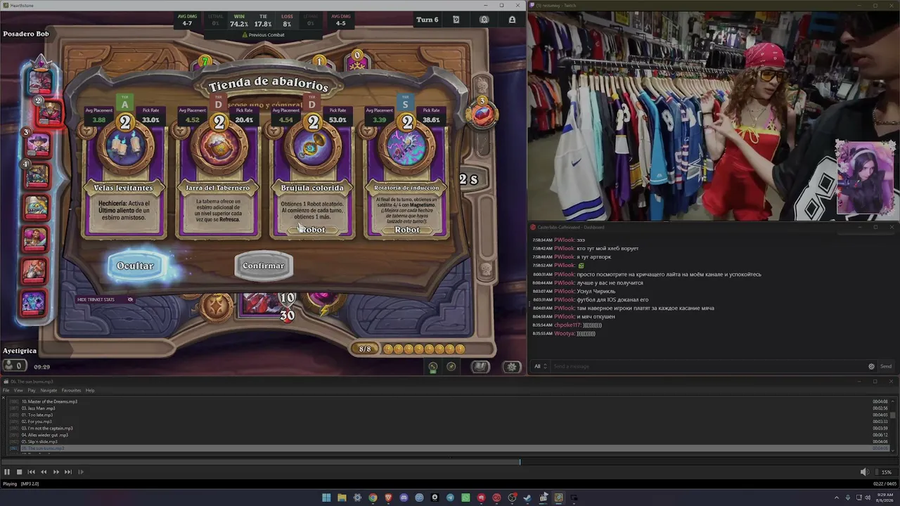The height and width of the screenshot is (506, 900).
Task: Click the camera icon in the Hearthstone top bar
Action: pyautogui.click(x=484, y=20)
